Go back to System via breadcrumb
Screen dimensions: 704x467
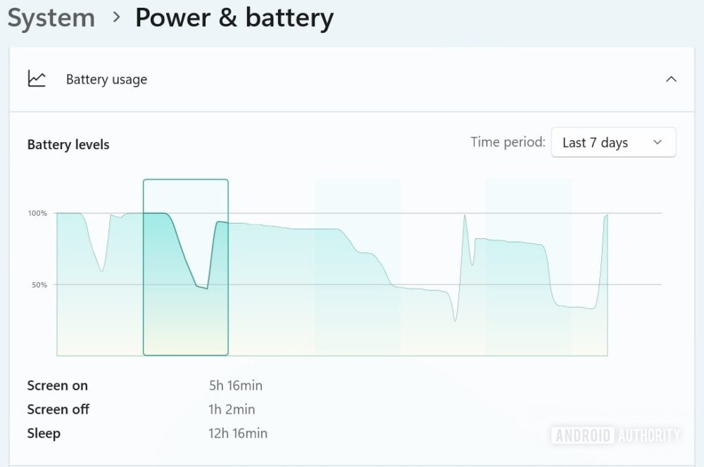[x=51, y=18]
